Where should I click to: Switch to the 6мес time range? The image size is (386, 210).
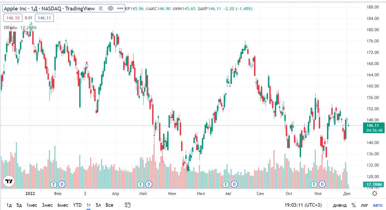[x=63, y=205]
